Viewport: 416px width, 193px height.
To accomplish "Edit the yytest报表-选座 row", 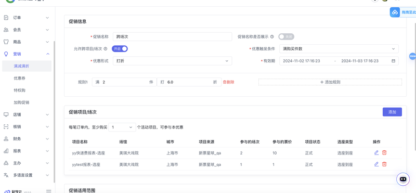I will [x=376, y=164].
